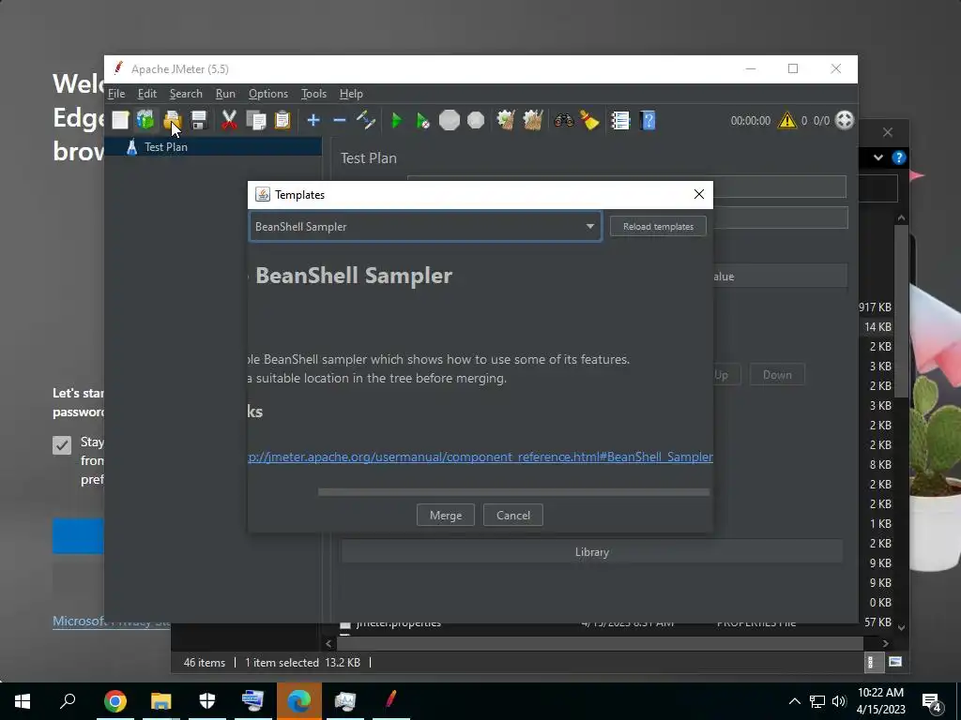
Task: Click the JMeter feather taskbar icon
Action: 390,701
